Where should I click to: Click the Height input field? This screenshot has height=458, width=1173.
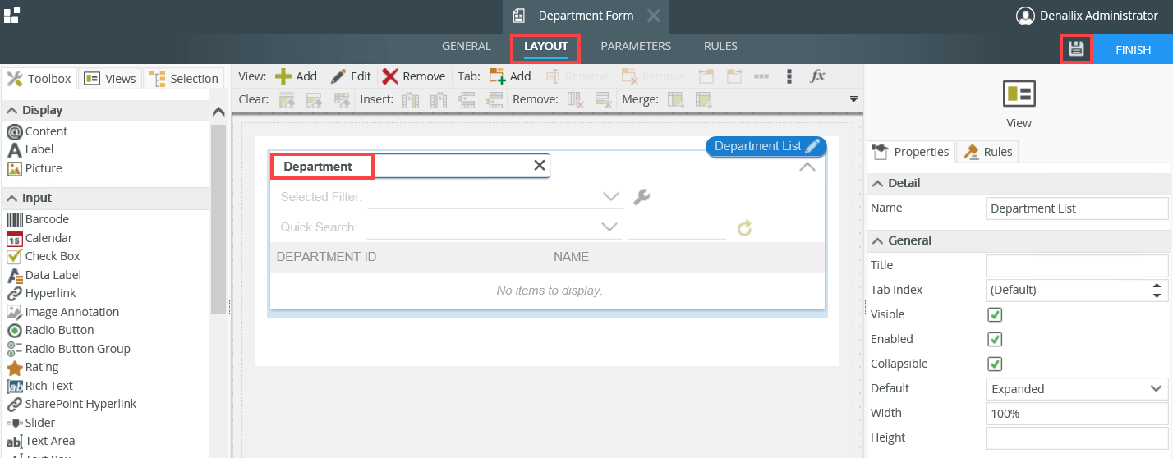pyautogui.click(x=1077, y=437)
